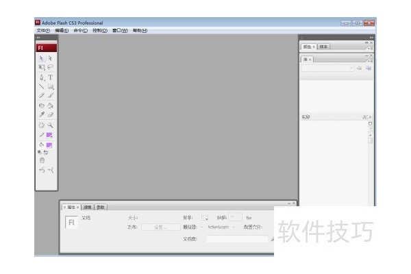Switch to the 滤镜 filters tab

click(87, 207)
